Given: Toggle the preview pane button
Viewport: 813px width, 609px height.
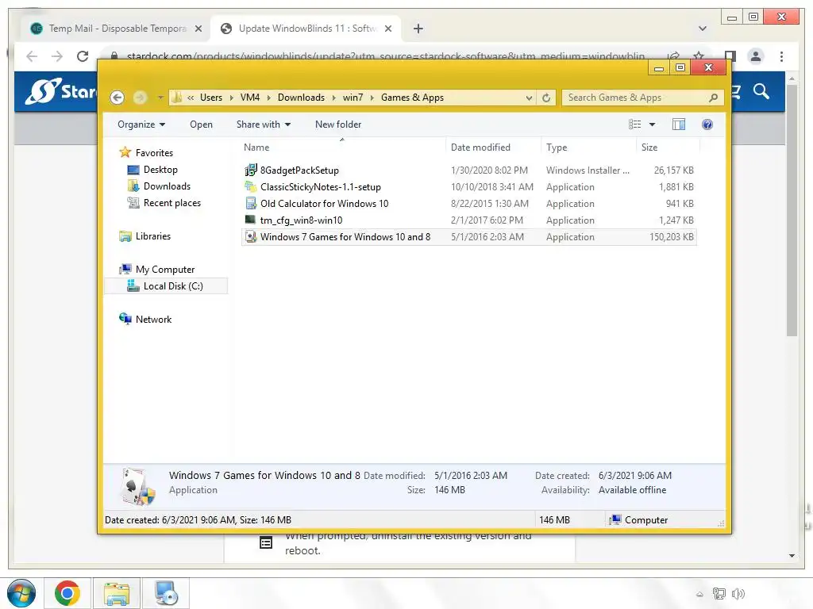Looking at the screenshot, I should click(x=678, y=124).
